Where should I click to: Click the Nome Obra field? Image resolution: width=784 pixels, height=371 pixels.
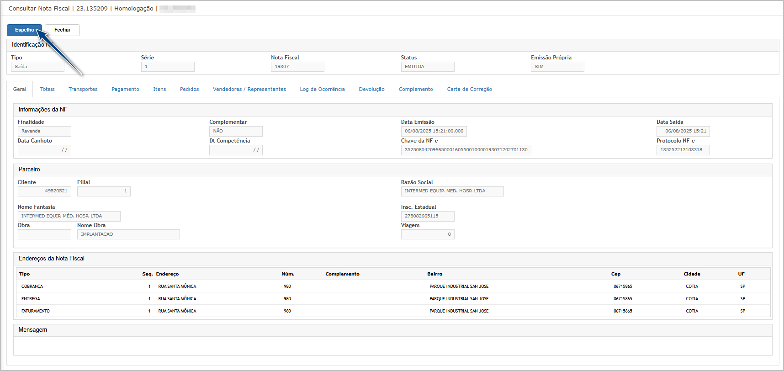(128, 234)
